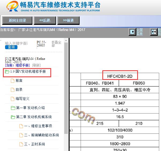
Task: Click the 一、维修注意事项 page icon
Action: (21, 126)
